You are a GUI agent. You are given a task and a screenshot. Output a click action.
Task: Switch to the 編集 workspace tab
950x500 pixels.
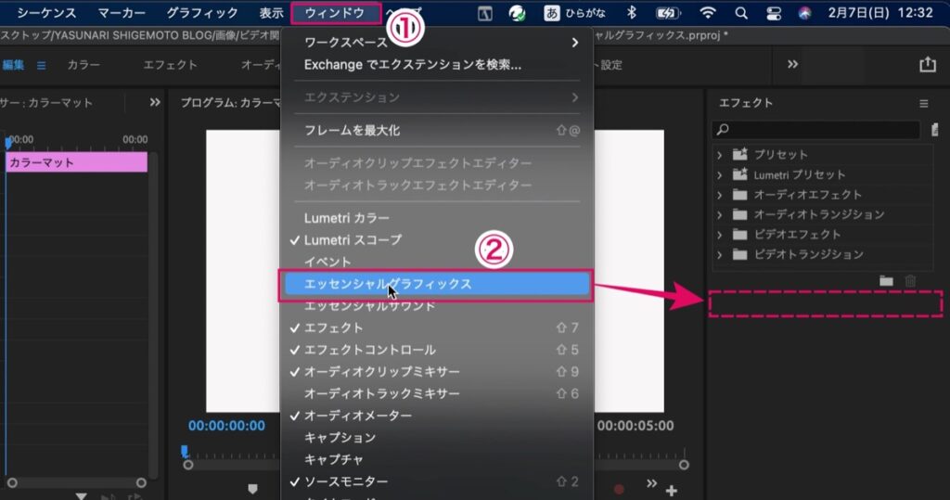click(x=13, y=65)
